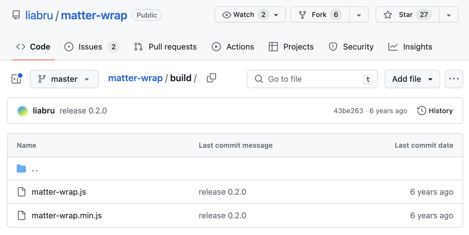The image size is (469, 235).
Task: Expand the file tree side panel
Action: [17, 79]
